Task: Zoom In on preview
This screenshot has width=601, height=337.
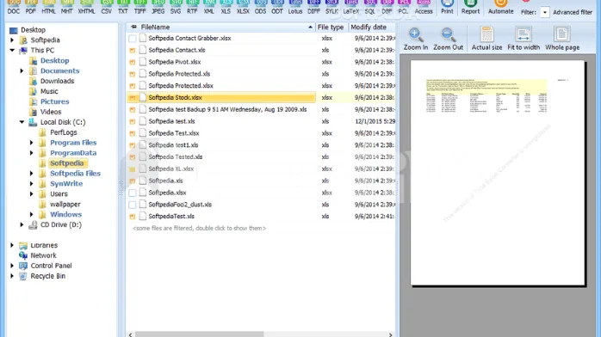Action: (416, 39)
